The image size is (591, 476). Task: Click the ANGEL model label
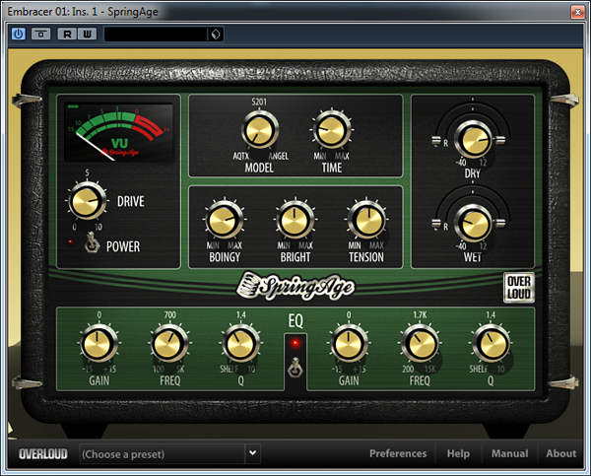tap(278, 156)
